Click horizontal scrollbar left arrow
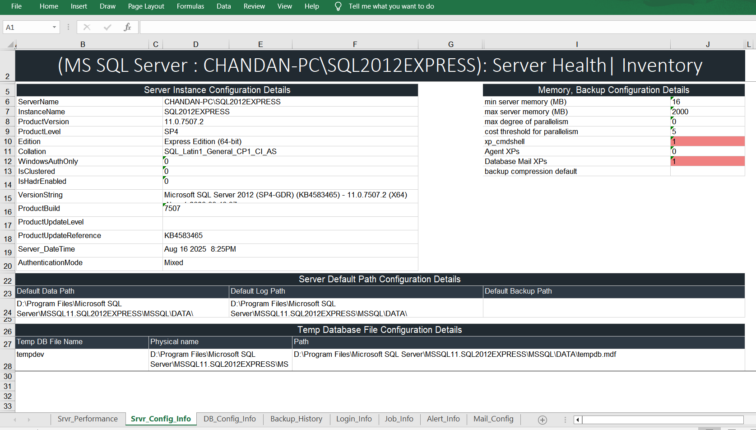This screenshot has width=756, height=430. [x=577, y=420]
